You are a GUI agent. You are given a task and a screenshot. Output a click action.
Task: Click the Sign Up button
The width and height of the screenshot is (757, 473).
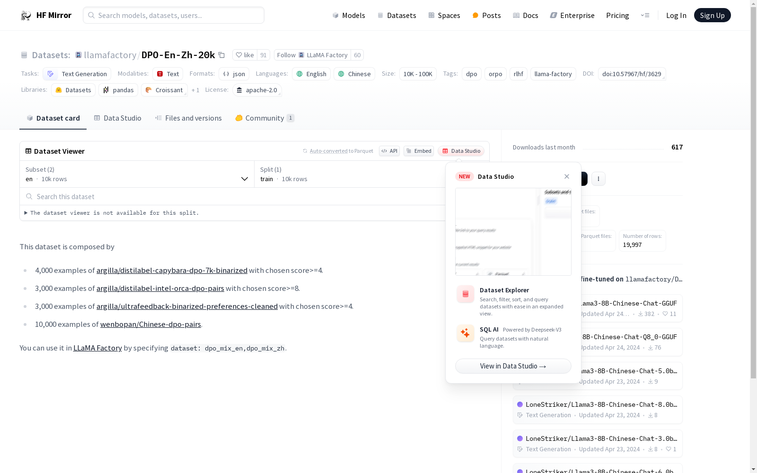(712, 15)
